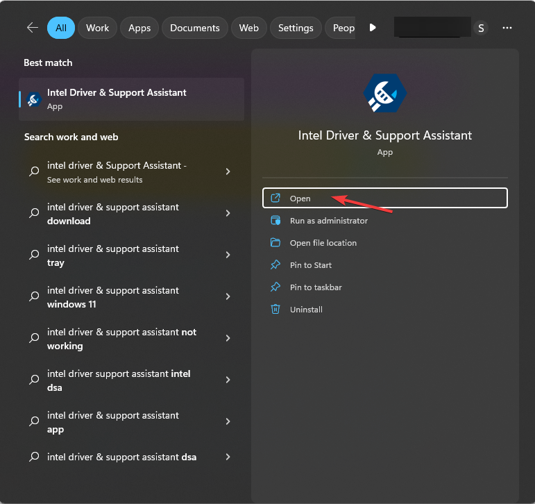Expand chevron for the 'not working' suggestion
This screenshot has height=504, width=535.
[228, 338]
